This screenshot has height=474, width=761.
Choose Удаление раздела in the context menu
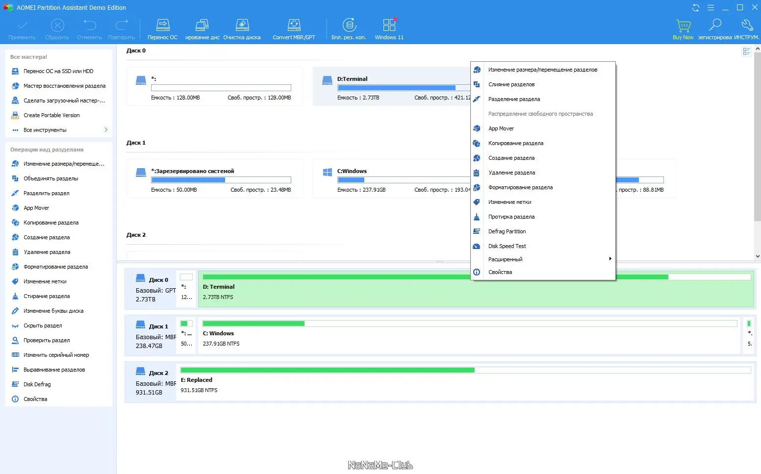point(543,173)
